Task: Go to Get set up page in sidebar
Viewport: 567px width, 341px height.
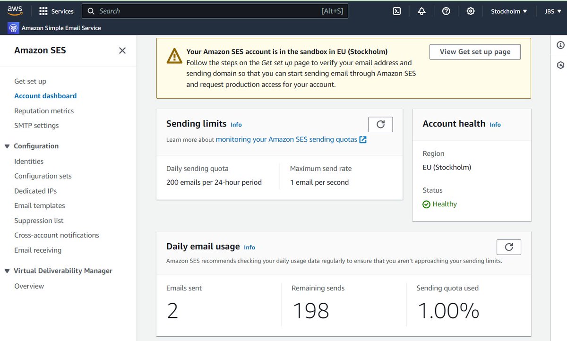Action: (x=30, y=81)
